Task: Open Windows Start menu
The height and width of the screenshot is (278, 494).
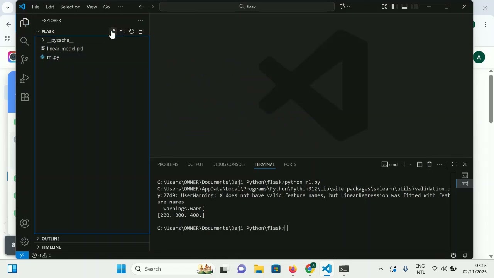Action: [121, 269]
